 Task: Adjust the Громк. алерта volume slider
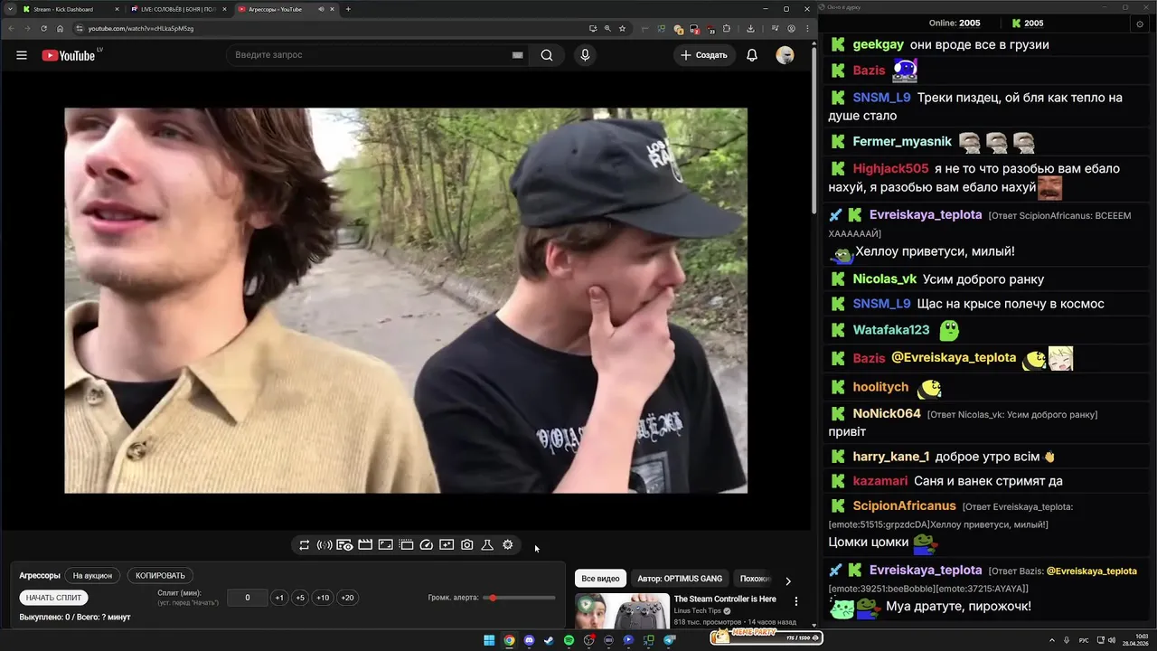(x=520, y=598)
